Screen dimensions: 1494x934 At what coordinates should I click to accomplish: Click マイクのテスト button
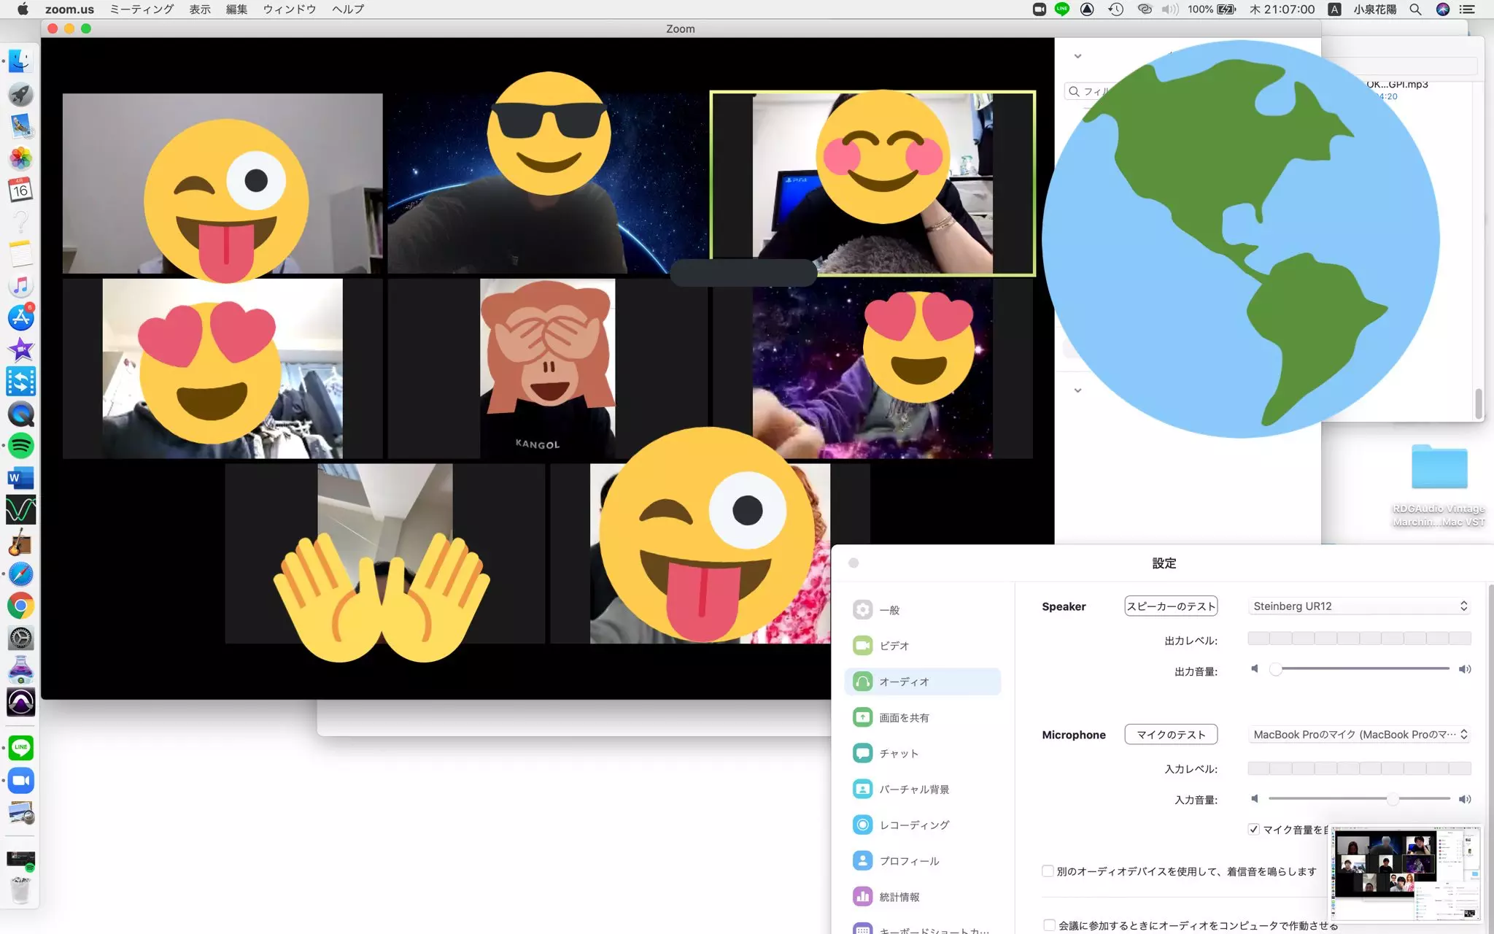1171,735
